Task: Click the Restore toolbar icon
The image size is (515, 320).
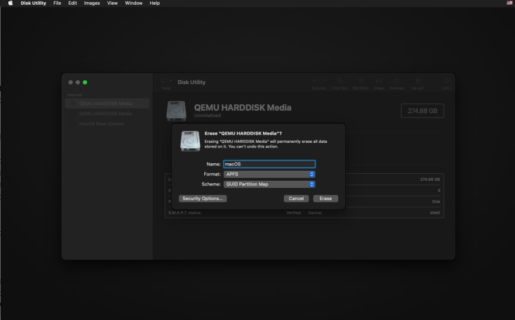Action: [x=397, y=81]
